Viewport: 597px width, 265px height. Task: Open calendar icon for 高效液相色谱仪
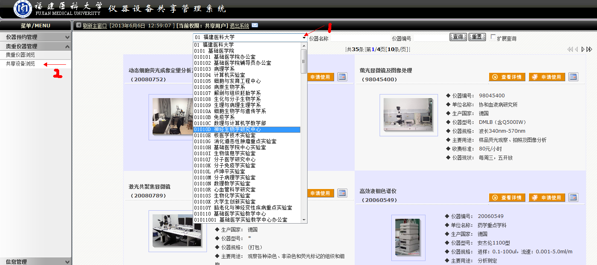point(573,197)
